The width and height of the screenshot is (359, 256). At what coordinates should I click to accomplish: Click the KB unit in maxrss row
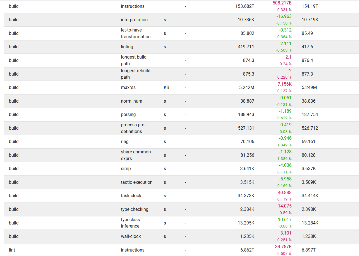tap(167, 88)
